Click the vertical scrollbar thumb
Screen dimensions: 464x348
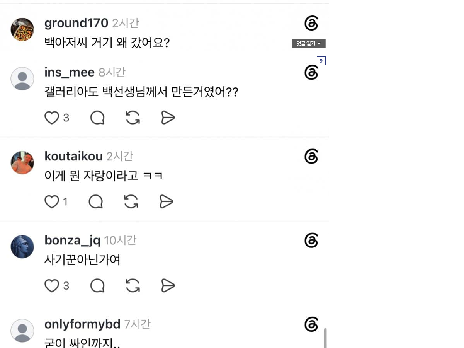coord(325,338)
